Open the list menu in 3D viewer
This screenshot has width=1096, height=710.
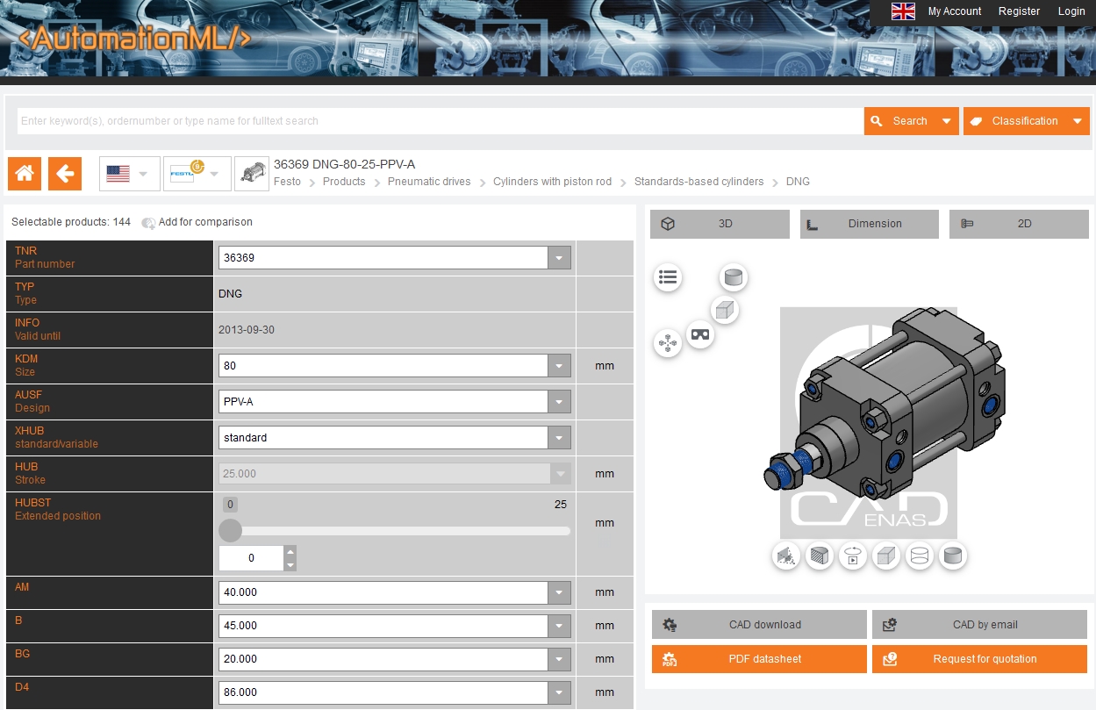coord(668,277)
